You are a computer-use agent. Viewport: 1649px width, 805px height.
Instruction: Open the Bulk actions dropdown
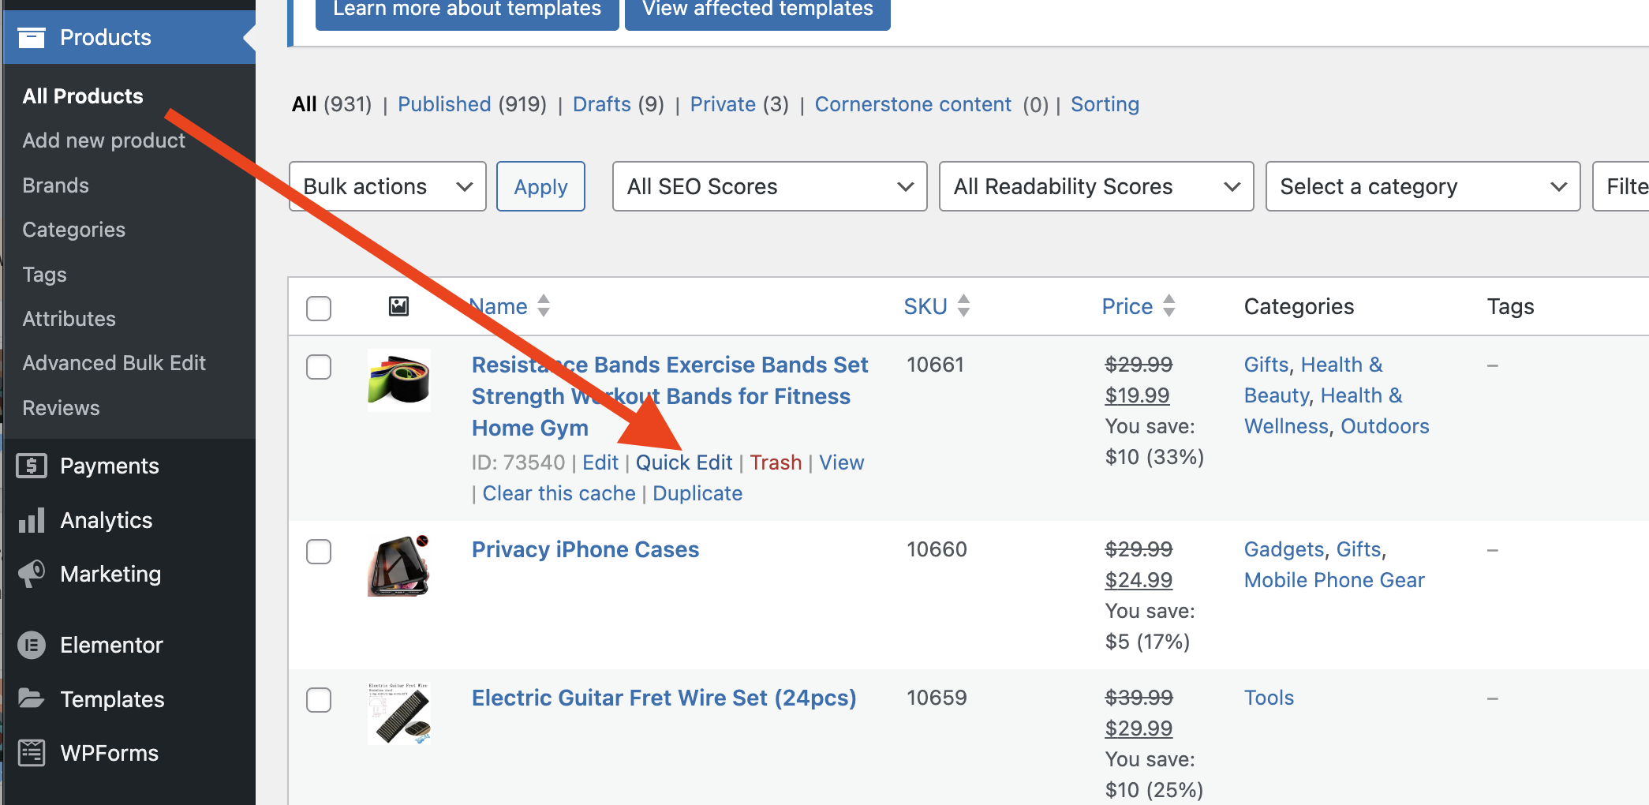[x=387, y=186]
